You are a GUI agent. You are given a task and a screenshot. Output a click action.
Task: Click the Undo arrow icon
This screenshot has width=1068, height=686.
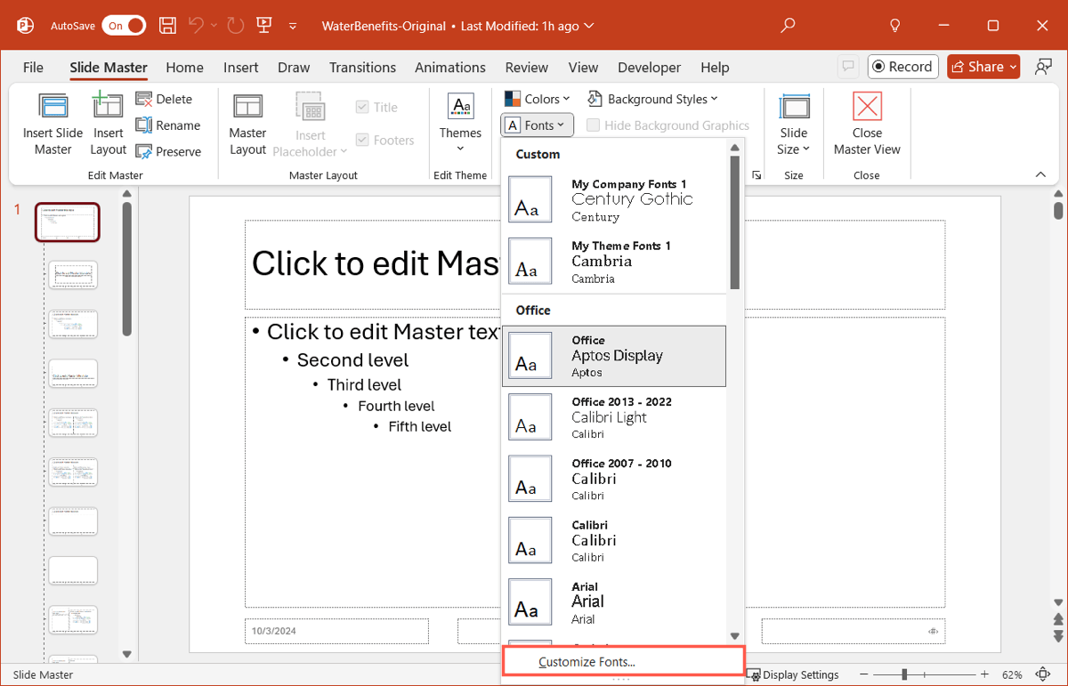[196, 26]
